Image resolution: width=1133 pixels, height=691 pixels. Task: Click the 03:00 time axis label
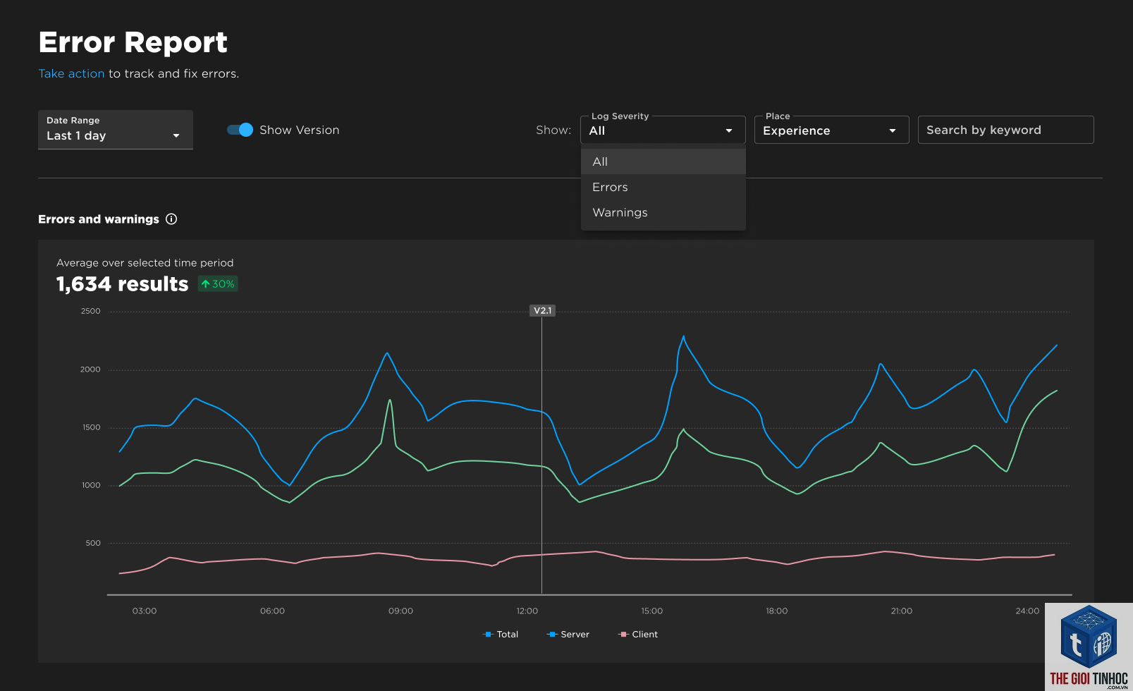click(x=145, y=611)
